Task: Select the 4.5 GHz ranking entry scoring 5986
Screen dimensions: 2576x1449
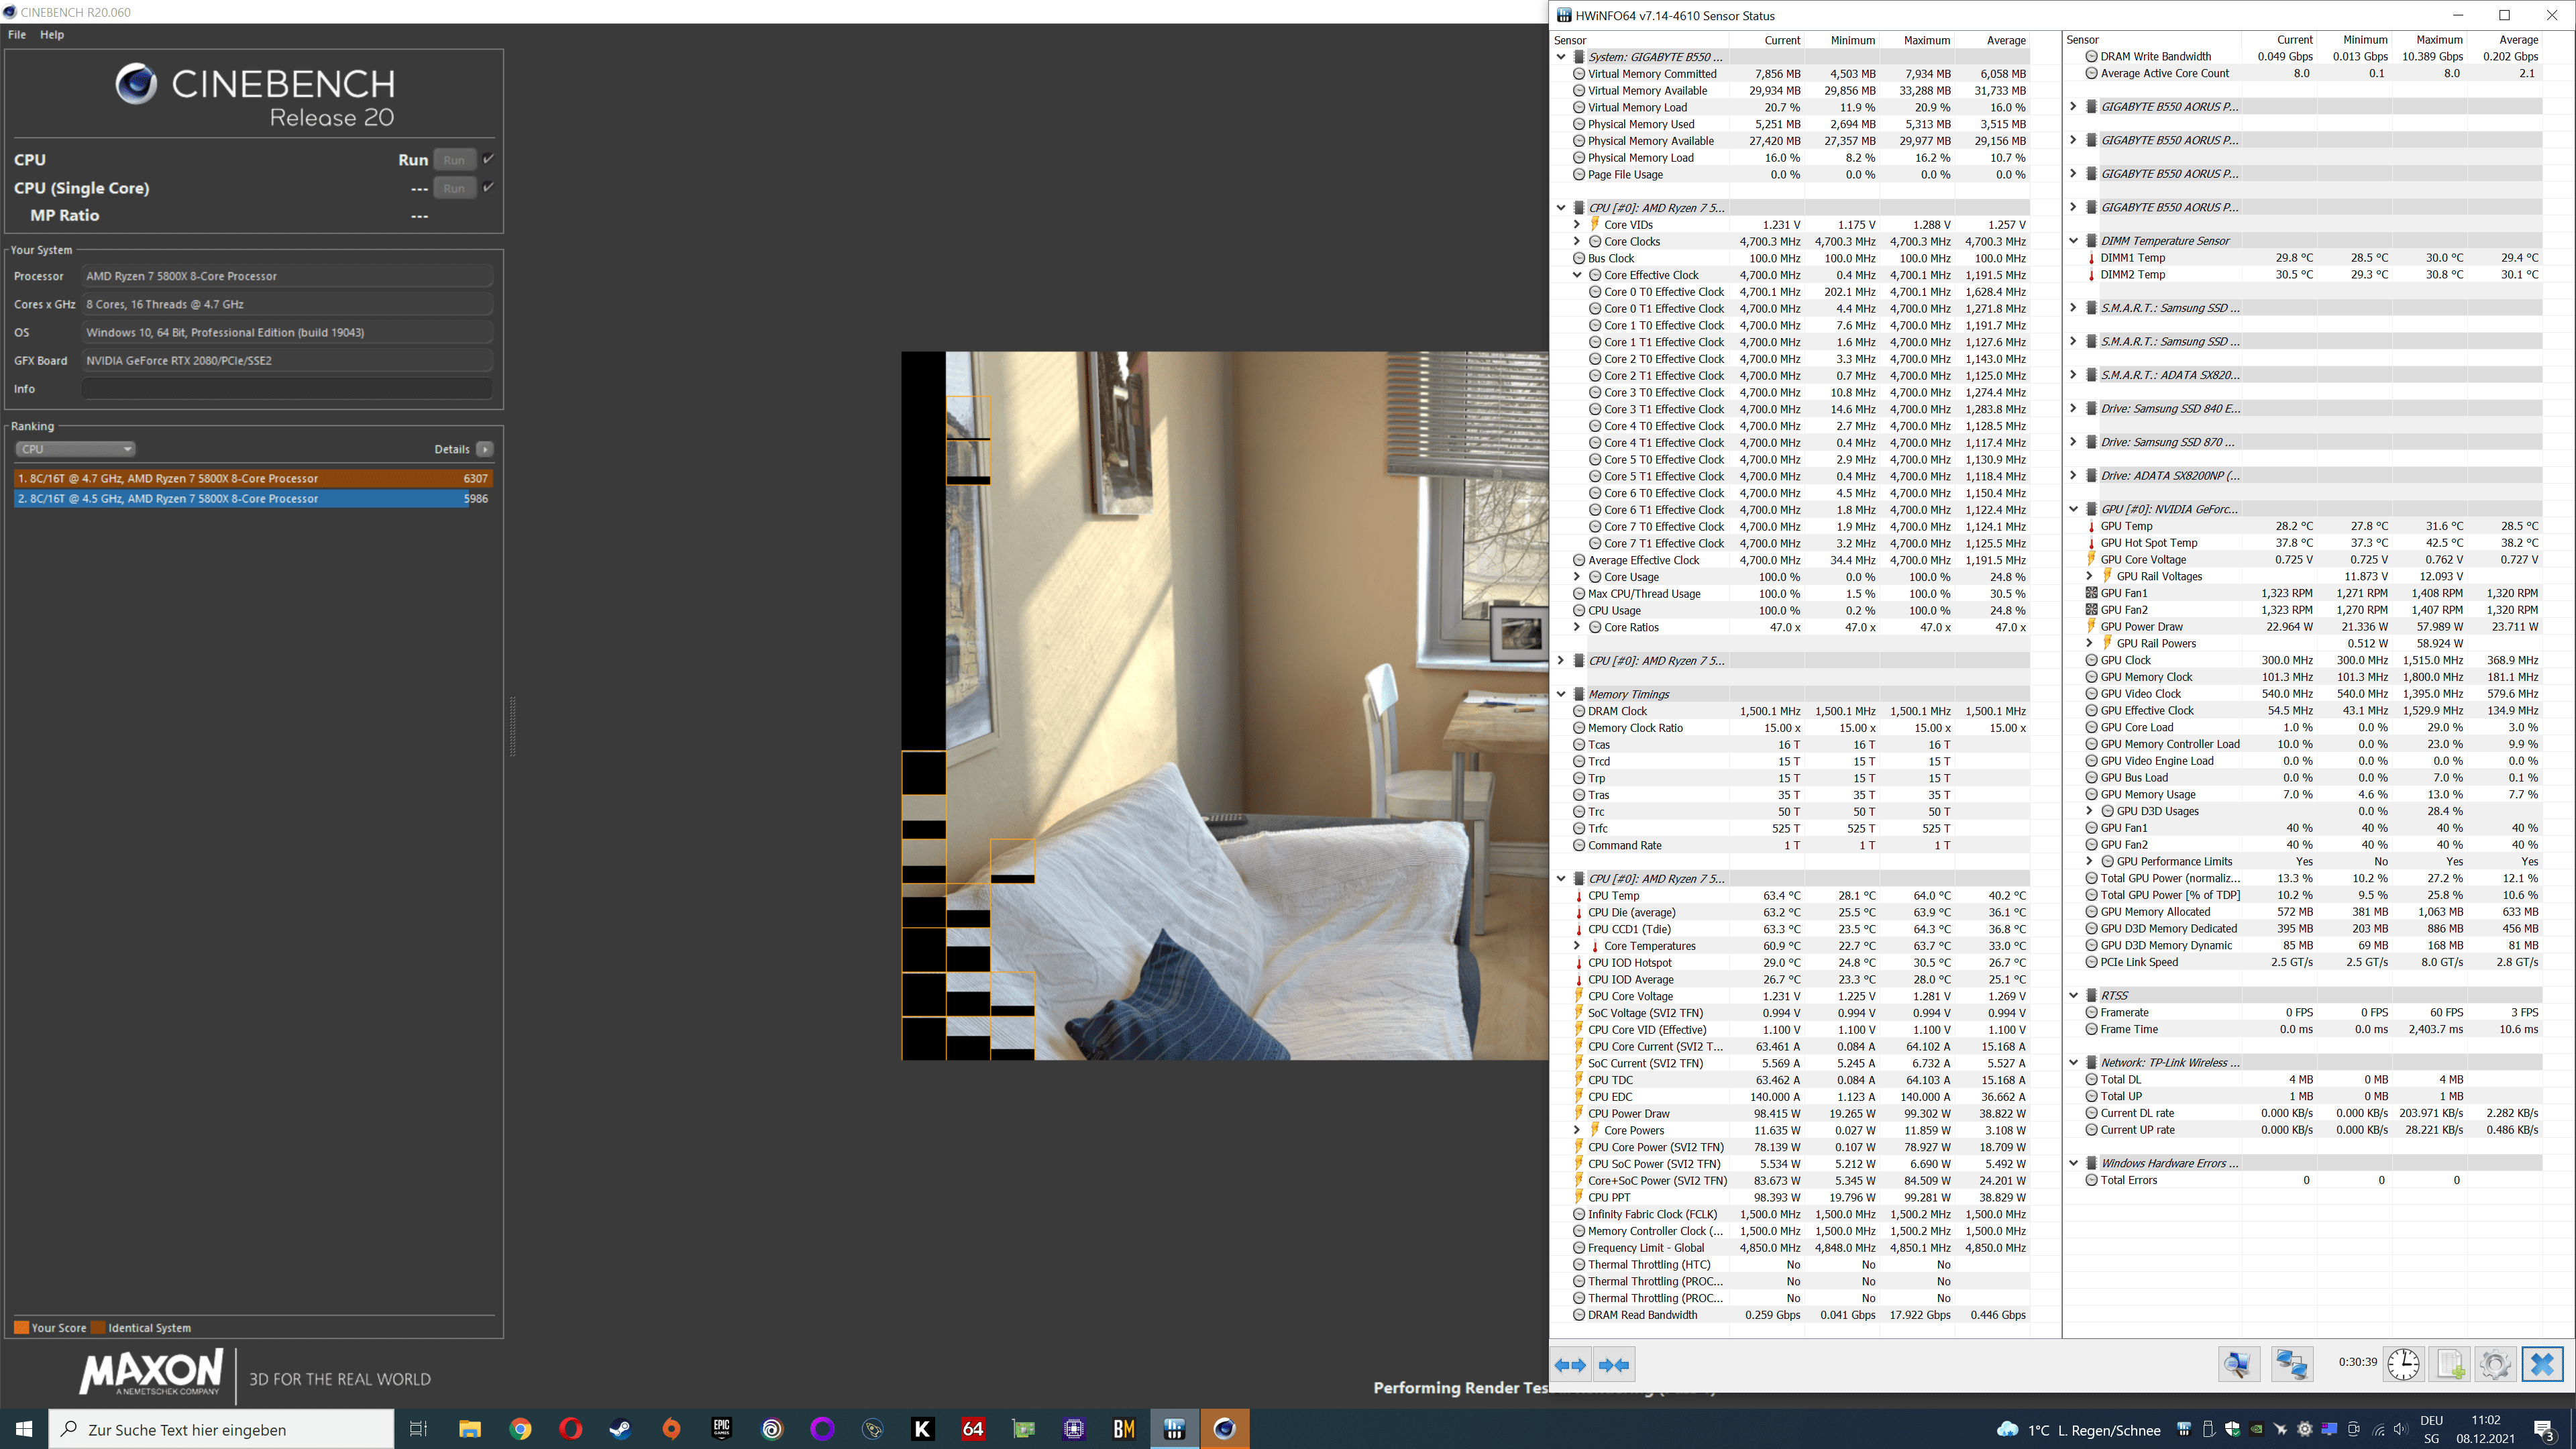Action: coord(253,498)
